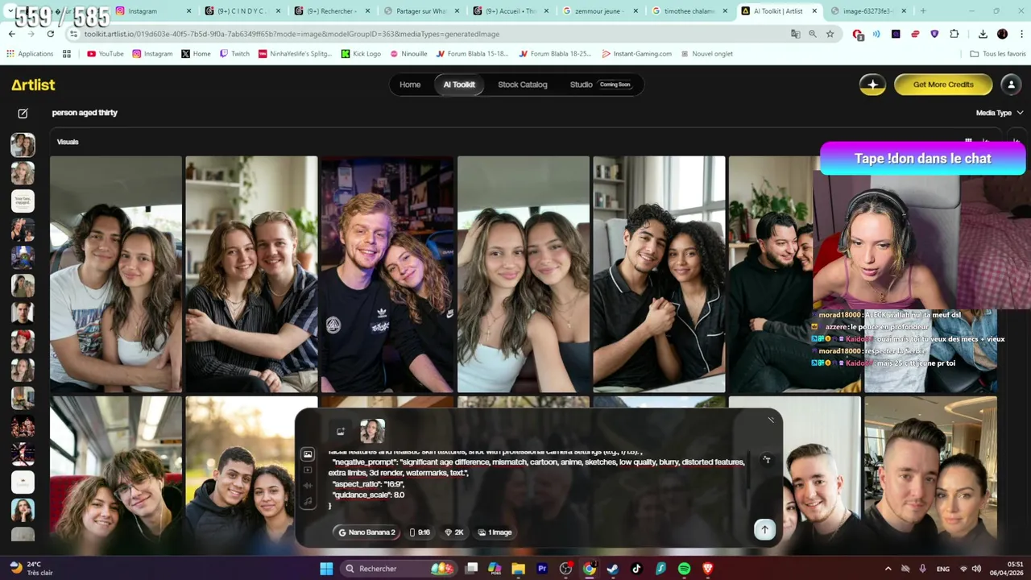Open the Twitch bookmark
Screen dimensions: 1031x580
[234, 54]
